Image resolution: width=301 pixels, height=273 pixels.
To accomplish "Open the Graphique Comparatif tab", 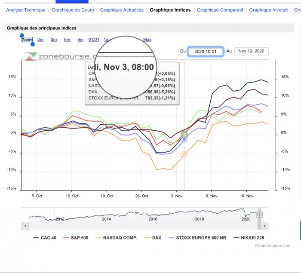I will click(x=220, y=10).
